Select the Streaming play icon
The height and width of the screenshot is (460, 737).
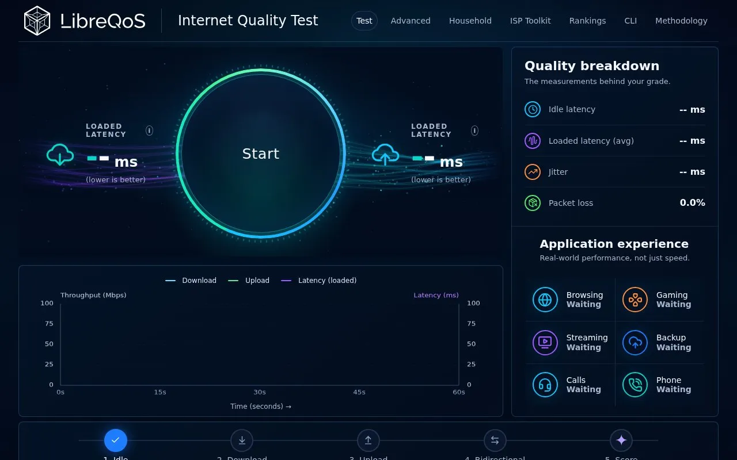pyautogui.click(x=545, y=342)
